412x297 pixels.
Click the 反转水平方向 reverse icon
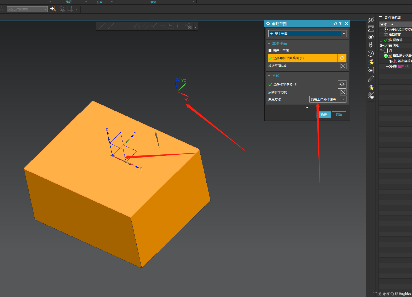click(343, 92)
